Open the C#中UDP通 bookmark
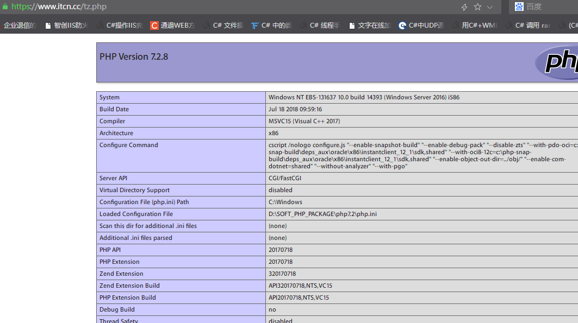 click(x=421, y=26)
